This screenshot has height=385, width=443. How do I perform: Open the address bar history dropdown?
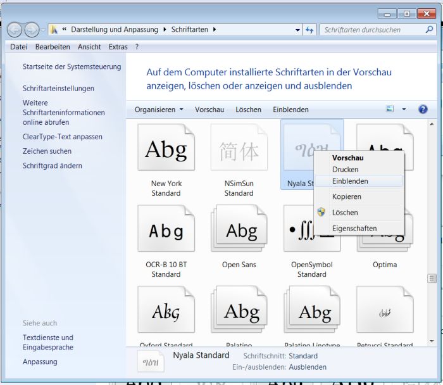click(297, 30)
